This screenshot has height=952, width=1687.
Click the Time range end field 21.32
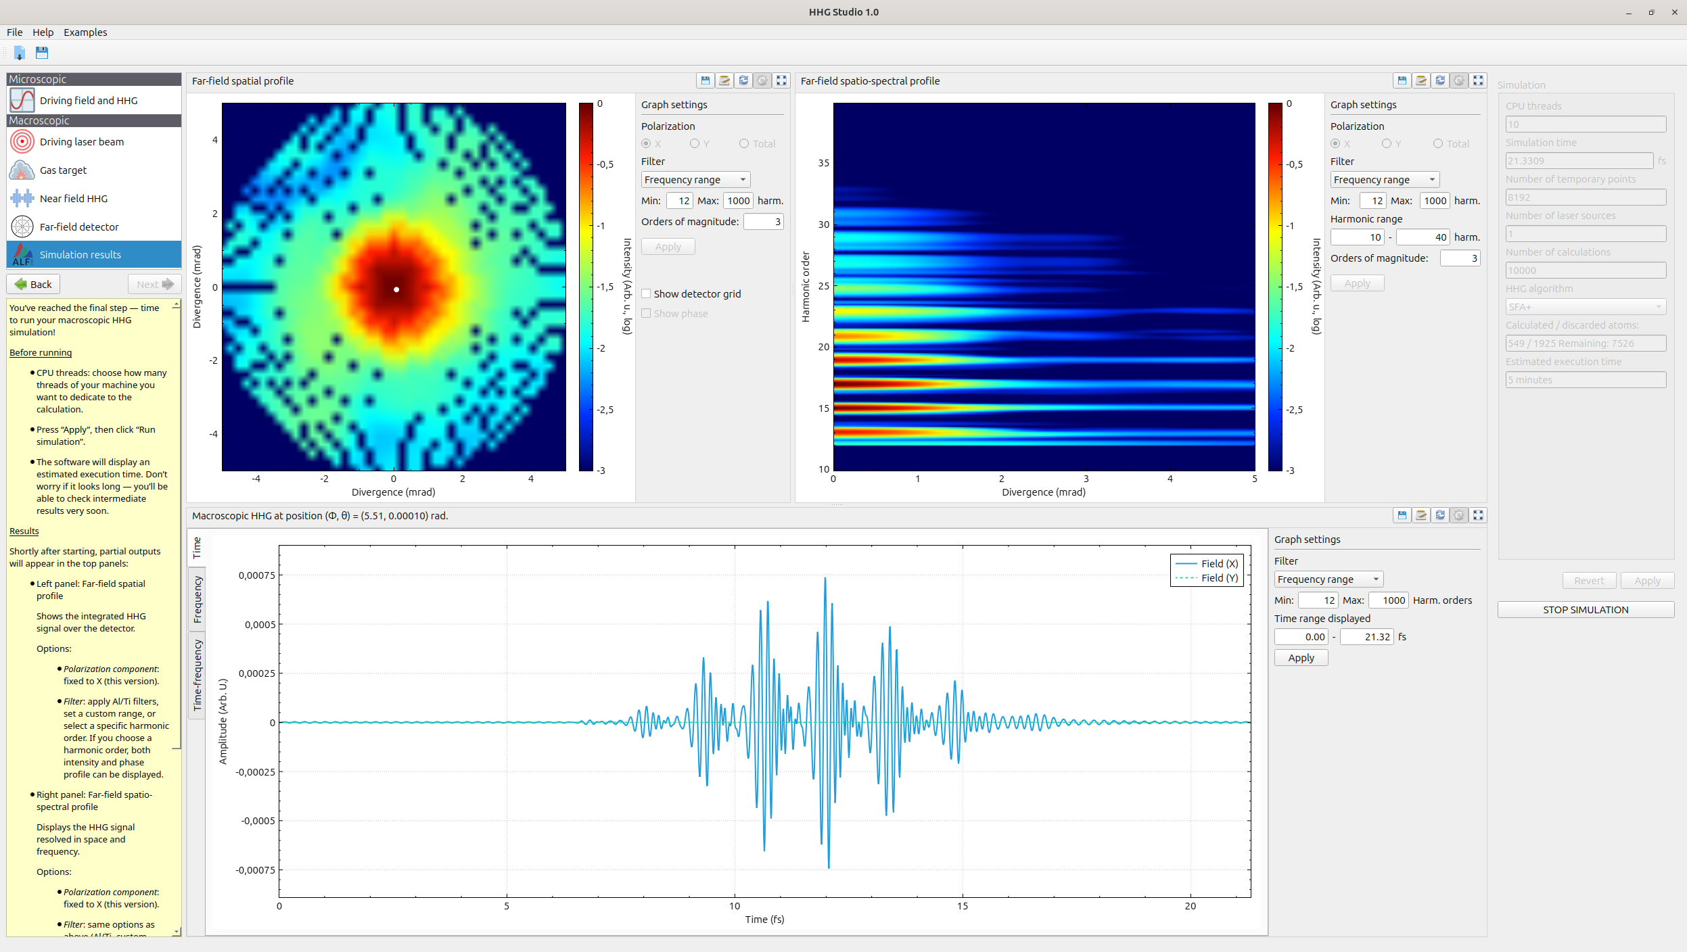pos(1366,637)
